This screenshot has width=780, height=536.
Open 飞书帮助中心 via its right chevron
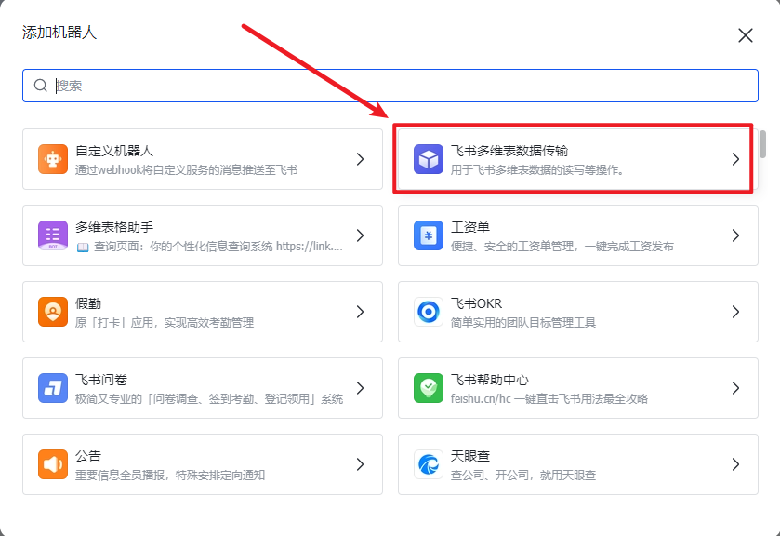tap(735, 388)
